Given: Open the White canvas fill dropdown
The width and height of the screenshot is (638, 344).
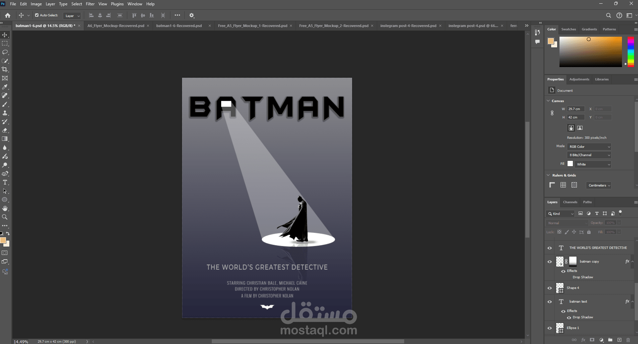Looking at the screenshot, I should point(593,164).
